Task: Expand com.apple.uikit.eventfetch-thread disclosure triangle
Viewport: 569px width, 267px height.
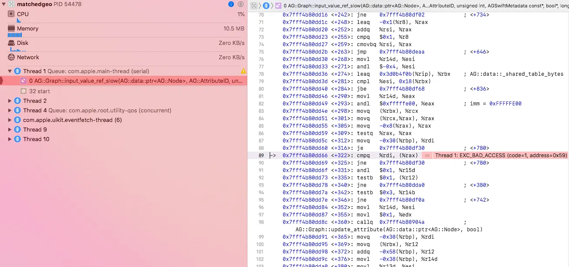Action: (10, 120)
